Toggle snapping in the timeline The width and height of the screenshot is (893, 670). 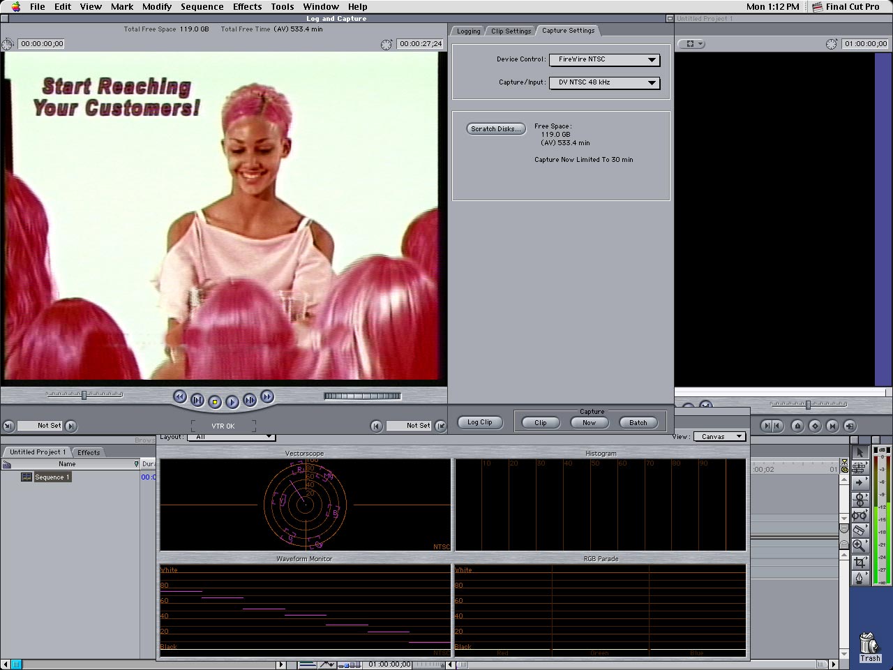click(x=844, y=462)
